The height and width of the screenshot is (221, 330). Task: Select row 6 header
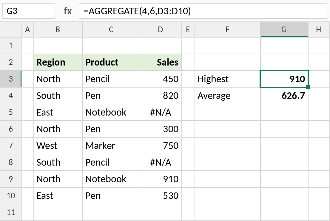(11, 129)
